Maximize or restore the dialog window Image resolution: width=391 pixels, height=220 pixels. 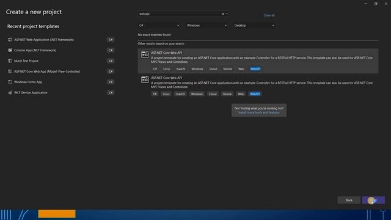tap(376, 4)
